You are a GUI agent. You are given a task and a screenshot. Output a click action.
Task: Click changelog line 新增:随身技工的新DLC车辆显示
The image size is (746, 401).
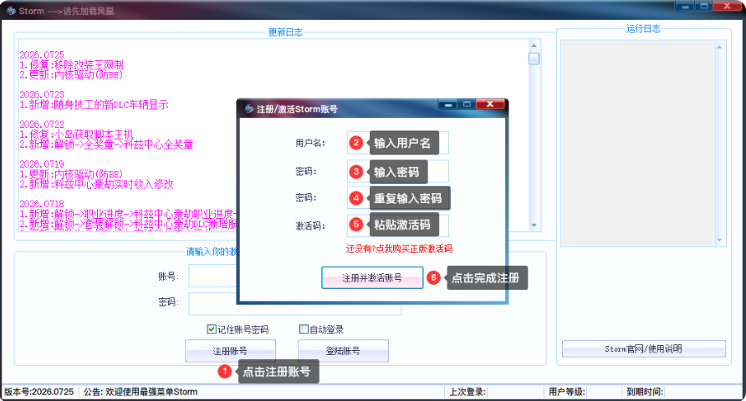[x=94, y=104]
